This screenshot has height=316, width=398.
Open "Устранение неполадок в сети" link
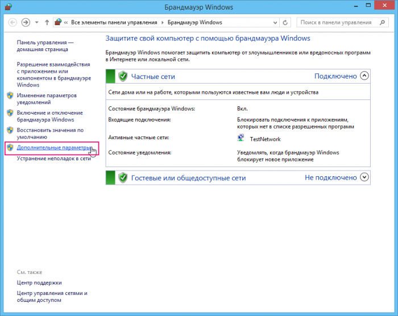point(54,159)
